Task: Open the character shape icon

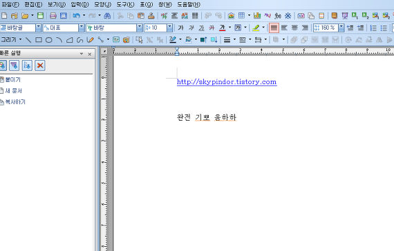Action: 164,16
